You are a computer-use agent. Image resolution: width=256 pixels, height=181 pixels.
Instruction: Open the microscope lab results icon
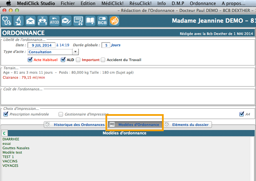18,21
